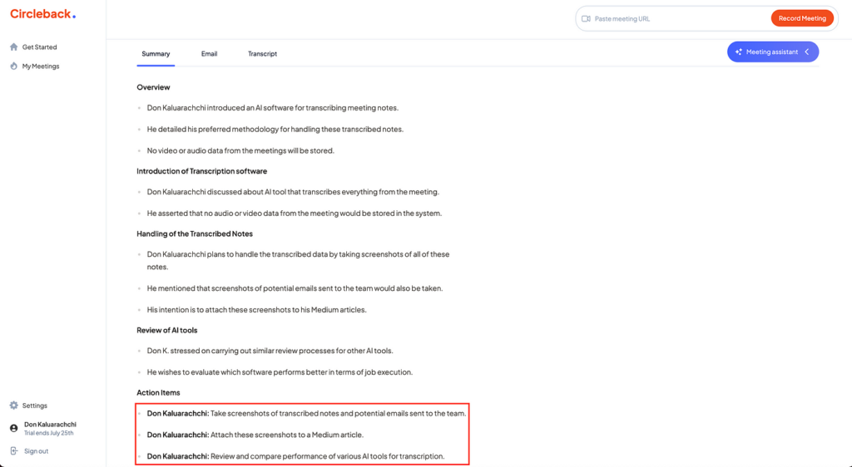Open Settings from the sidebar label
The width and height of the screenshot is (852, 467).
click(35, 406)
